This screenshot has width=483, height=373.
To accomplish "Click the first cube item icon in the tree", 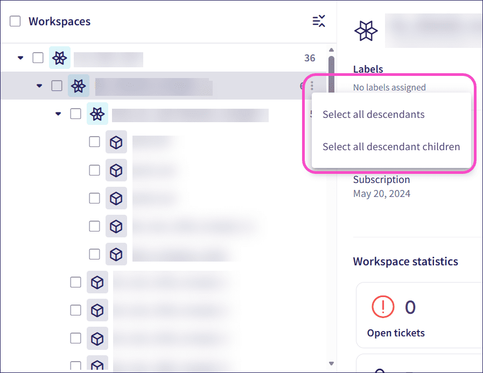I will (x=116, y=142).
